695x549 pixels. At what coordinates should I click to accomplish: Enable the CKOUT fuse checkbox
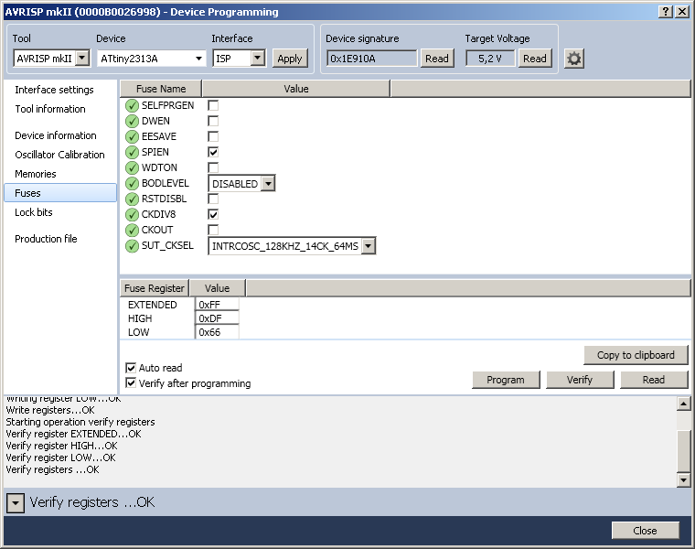pos(213,231)
